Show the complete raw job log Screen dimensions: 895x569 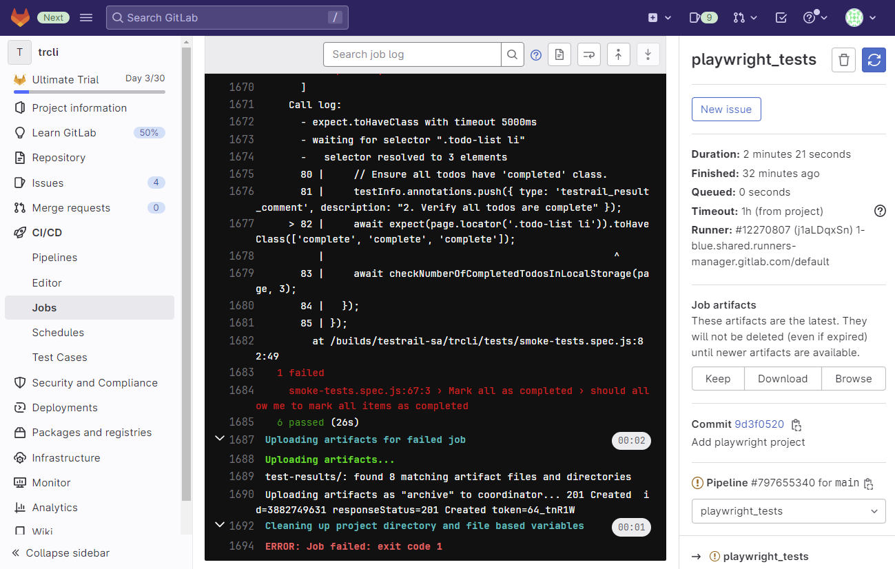pyautogui.click(x=559, y=54)
